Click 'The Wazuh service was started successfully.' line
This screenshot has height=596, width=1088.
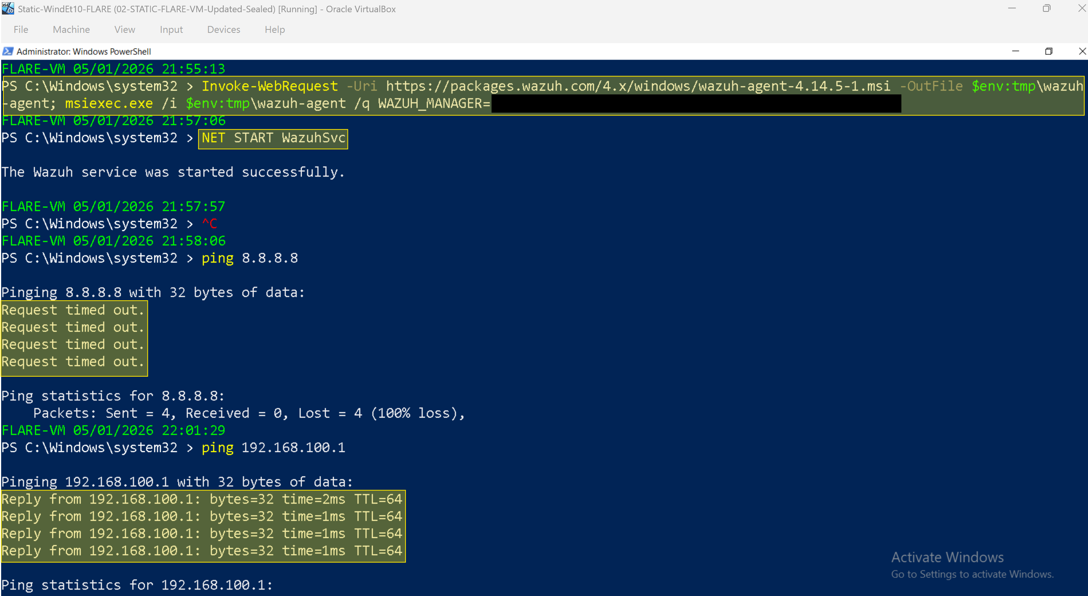[173, 172]
